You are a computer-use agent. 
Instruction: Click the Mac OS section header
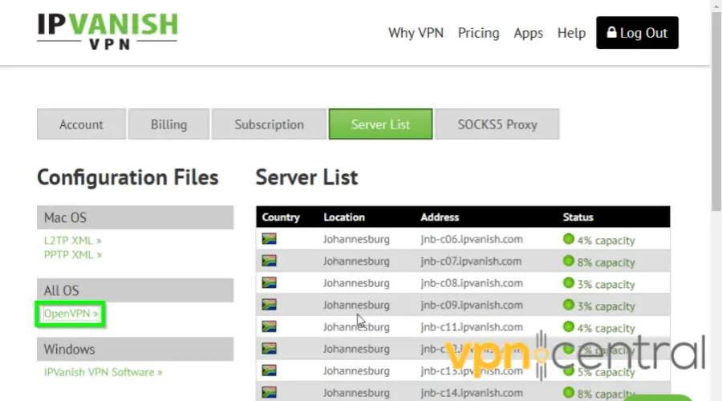(x=135, y=217)
